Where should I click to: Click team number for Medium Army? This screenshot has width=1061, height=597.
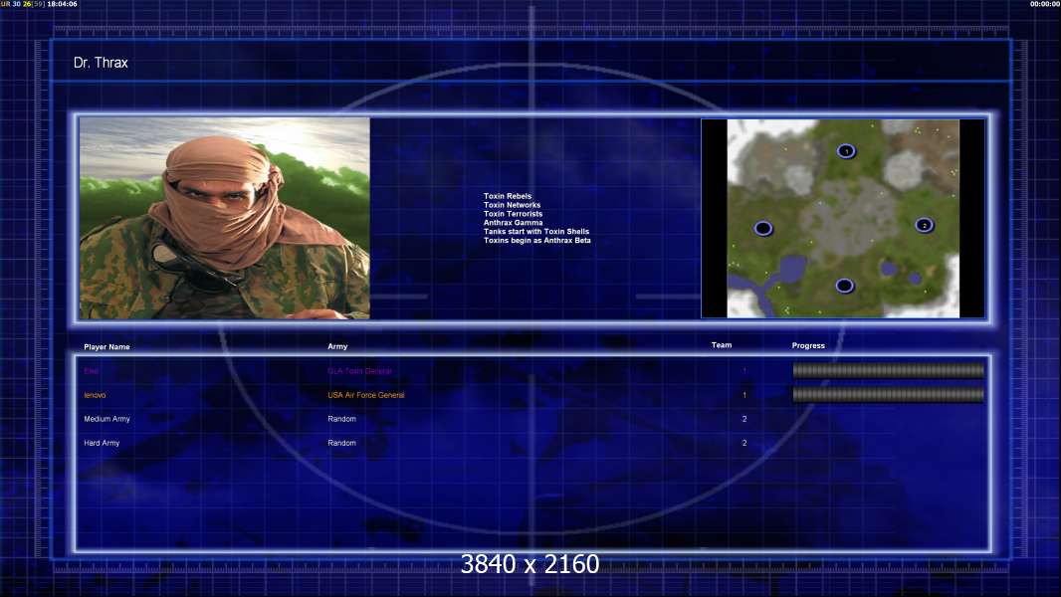(x=744, y=419)
